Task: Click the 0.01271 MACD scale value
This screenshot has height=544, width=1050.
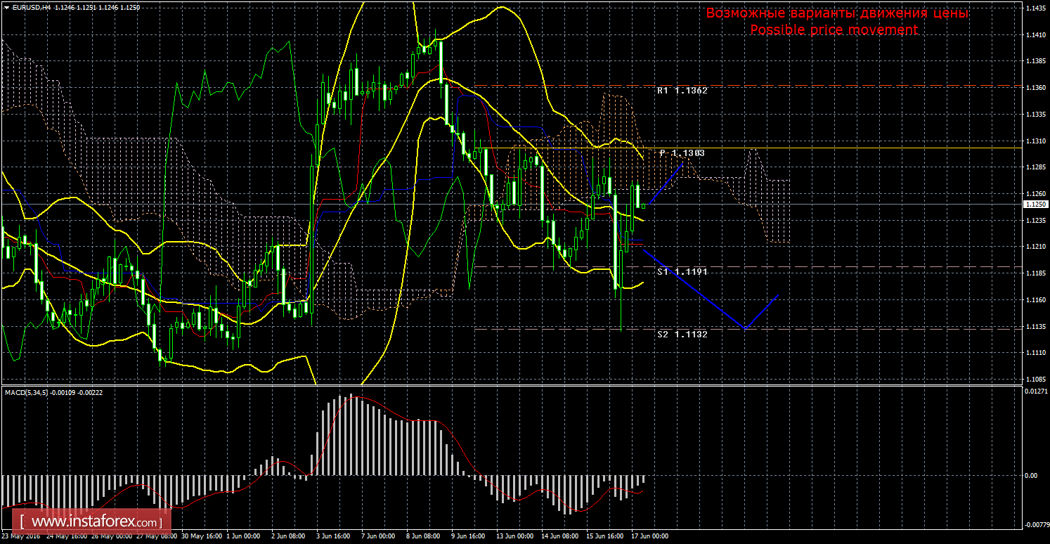Action: point(1036,390)
